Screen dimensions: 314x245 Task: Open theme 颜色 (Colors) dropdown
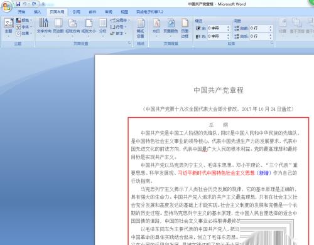click(24, 20)
